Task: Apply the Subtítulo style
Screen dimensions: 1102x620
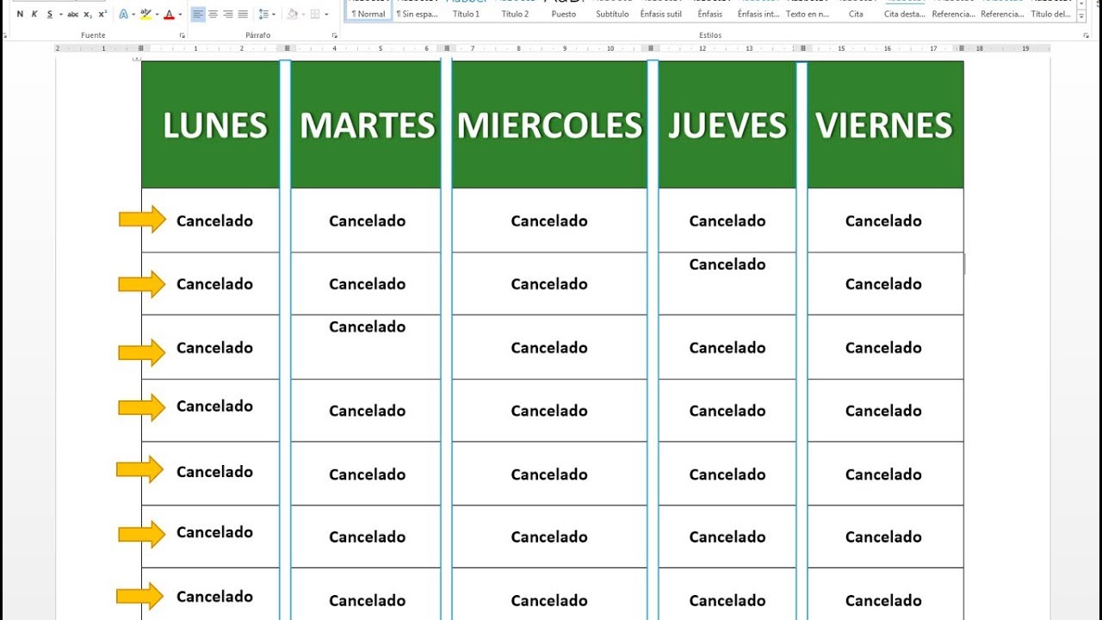Action: pyautogui.click(x=612, y=10)
